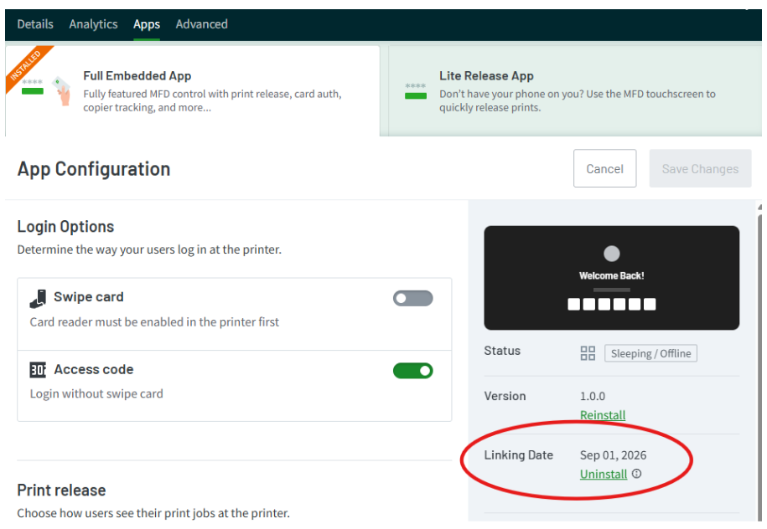Screen dimensions: 767x529
Task: Click the Swipe card reader icon
Action: (39, 299)
